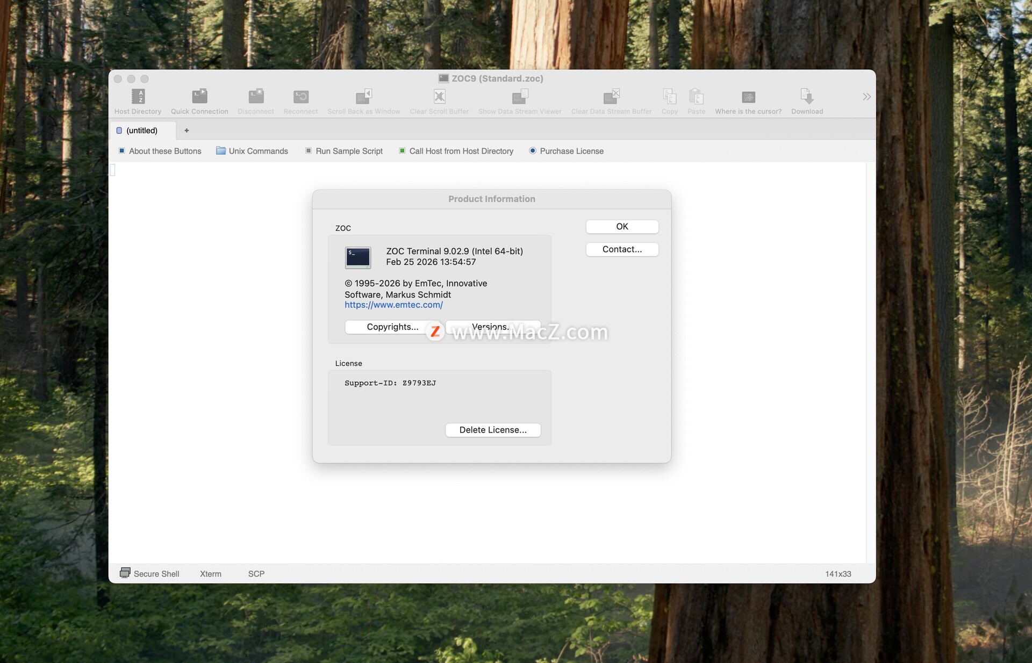This screenshot has width=1032, height=663.
Task: Add a new tab with plus button
Action: coord(187,131)
